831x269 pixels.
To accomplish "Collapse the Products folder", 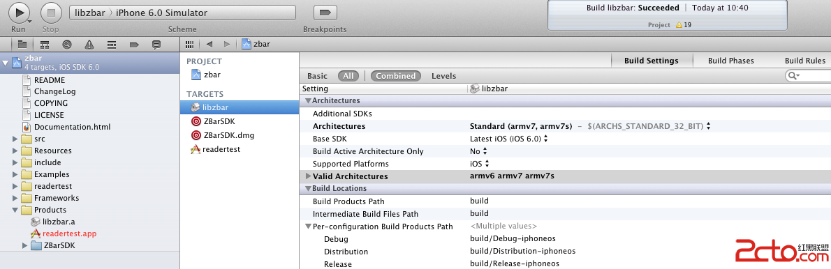I will click(15, 210).
